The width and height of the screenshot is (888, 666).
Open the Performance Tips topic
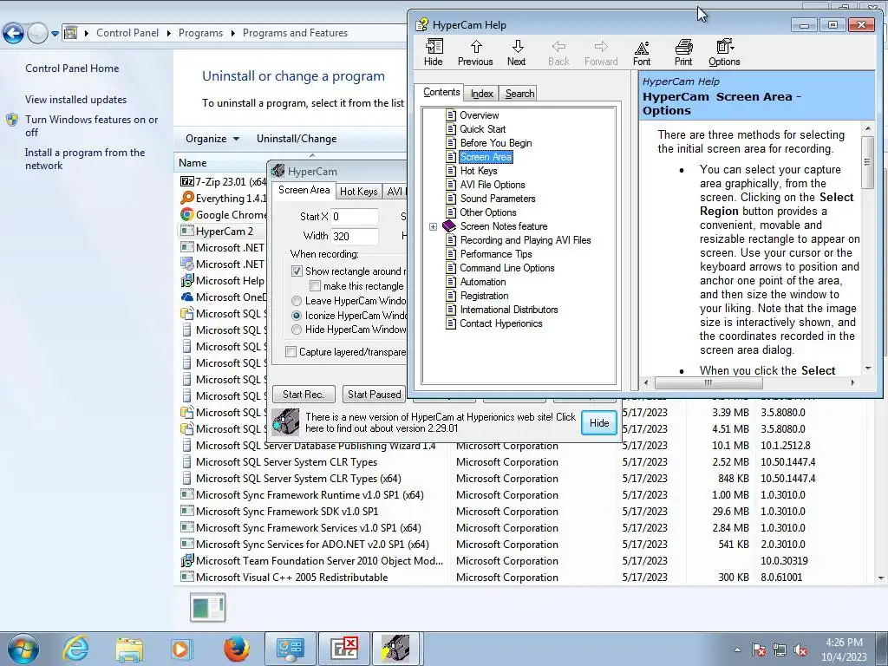pos(495,254)
